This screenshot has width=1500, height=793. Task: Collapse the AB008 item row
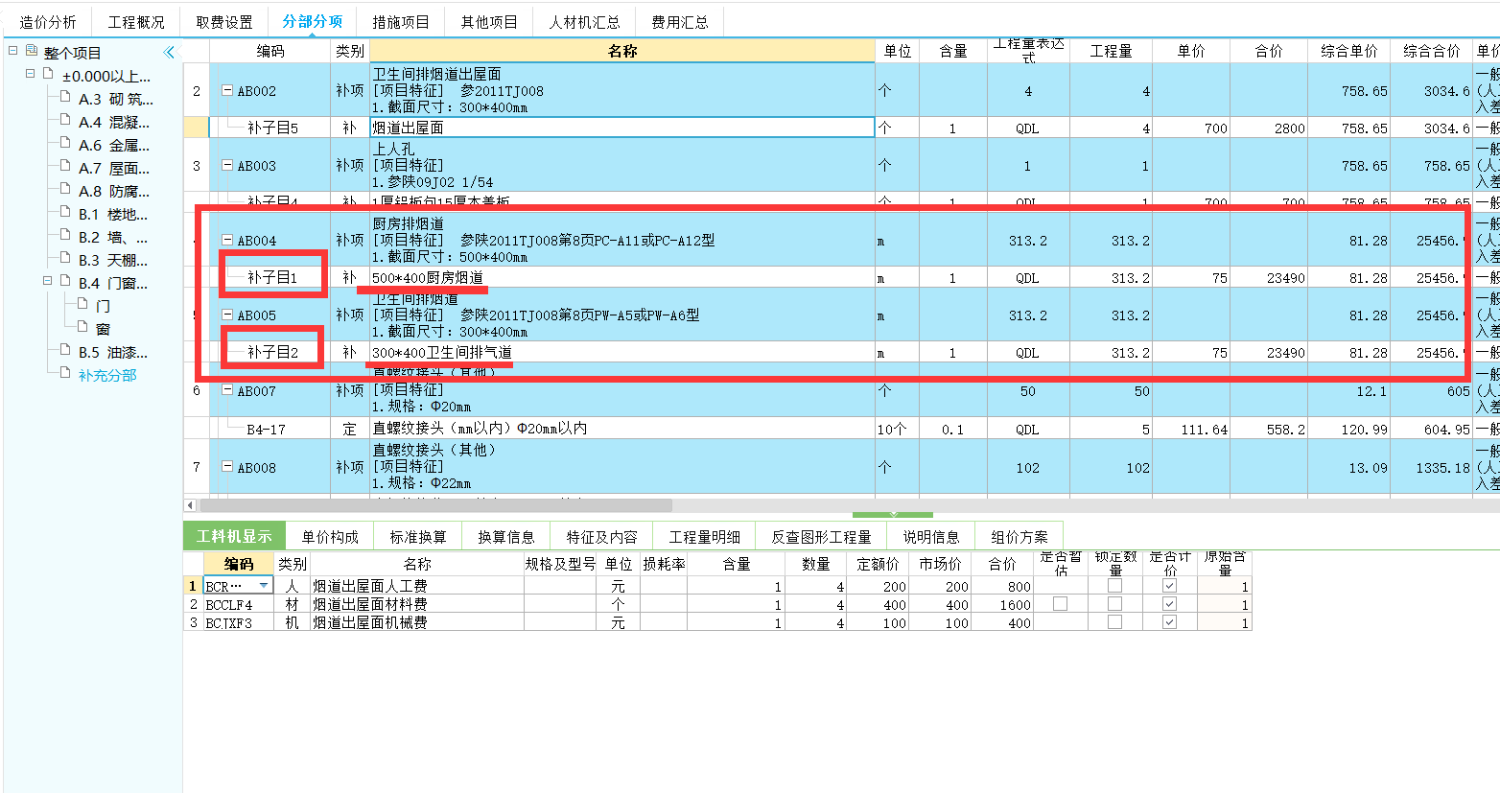coord(227,467)
